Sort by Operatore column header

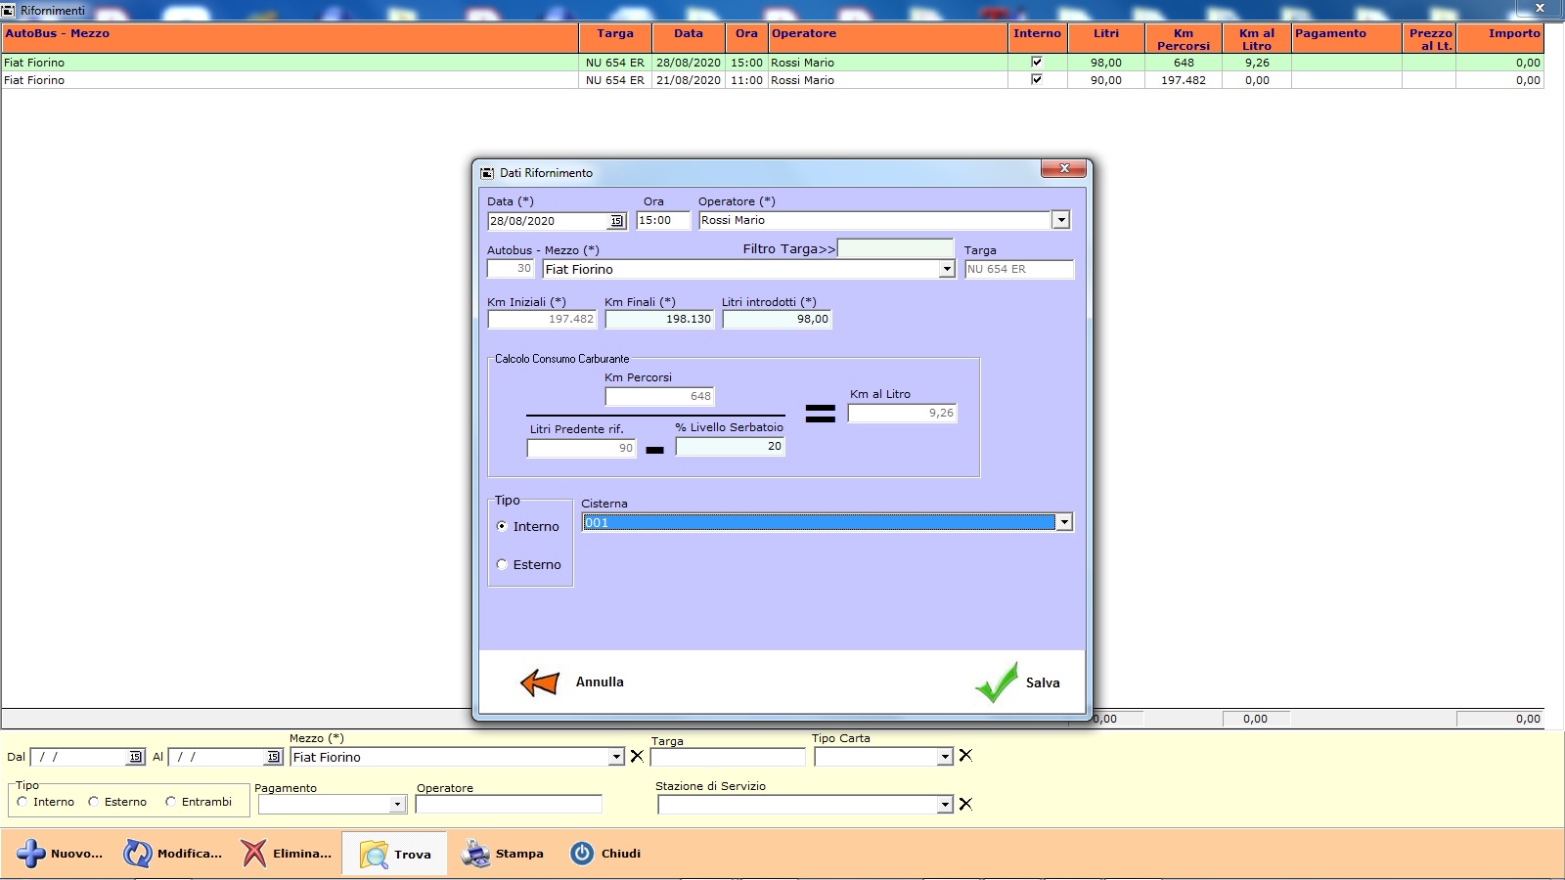tap(888, 38)
